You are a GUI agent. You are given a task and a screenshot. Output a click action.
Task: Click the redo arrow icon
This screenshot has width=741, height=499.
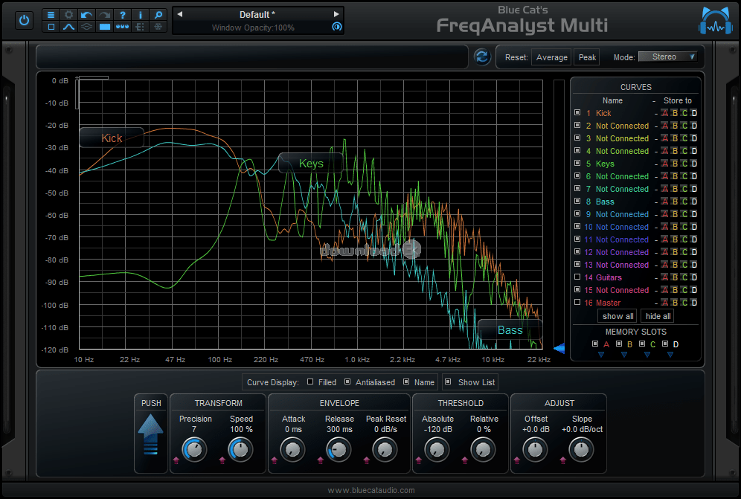(104, 15)
